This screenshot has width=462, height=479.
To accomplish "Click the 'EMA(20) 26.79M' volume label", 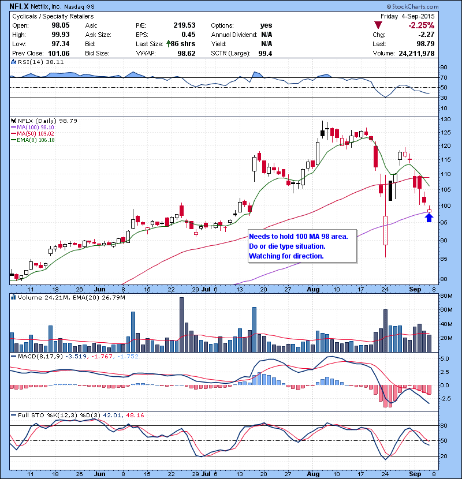I will [99, 297].
